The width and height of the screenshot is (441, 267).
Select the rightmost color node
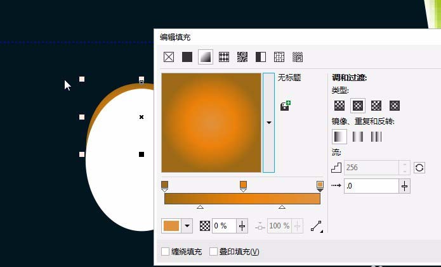pyautogui.click(x=320, y=185)
